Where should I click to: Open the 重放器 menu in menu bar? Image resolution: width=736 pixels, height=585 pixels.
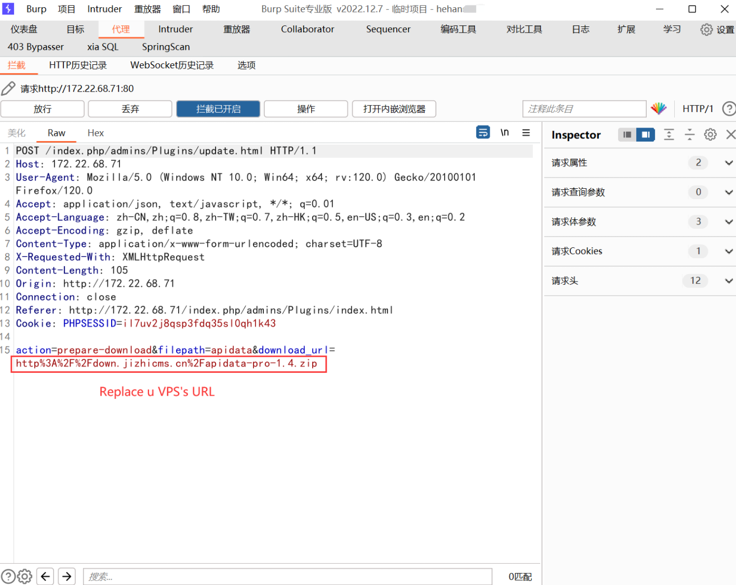click(148, 9)
